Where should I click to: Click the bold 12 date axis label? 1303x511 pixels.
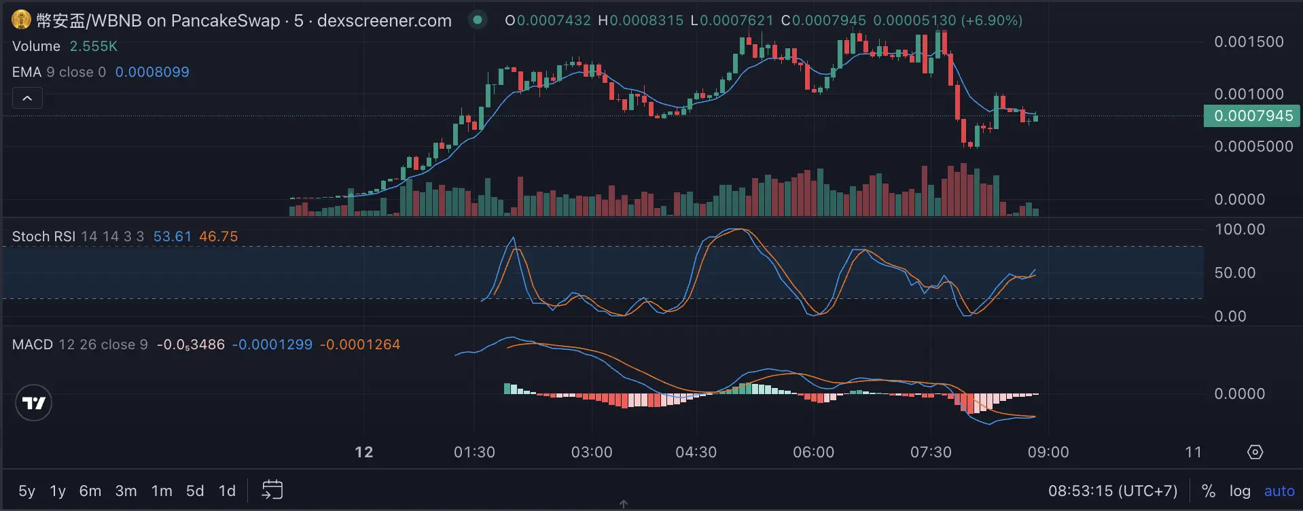click(x=364, y=452)
